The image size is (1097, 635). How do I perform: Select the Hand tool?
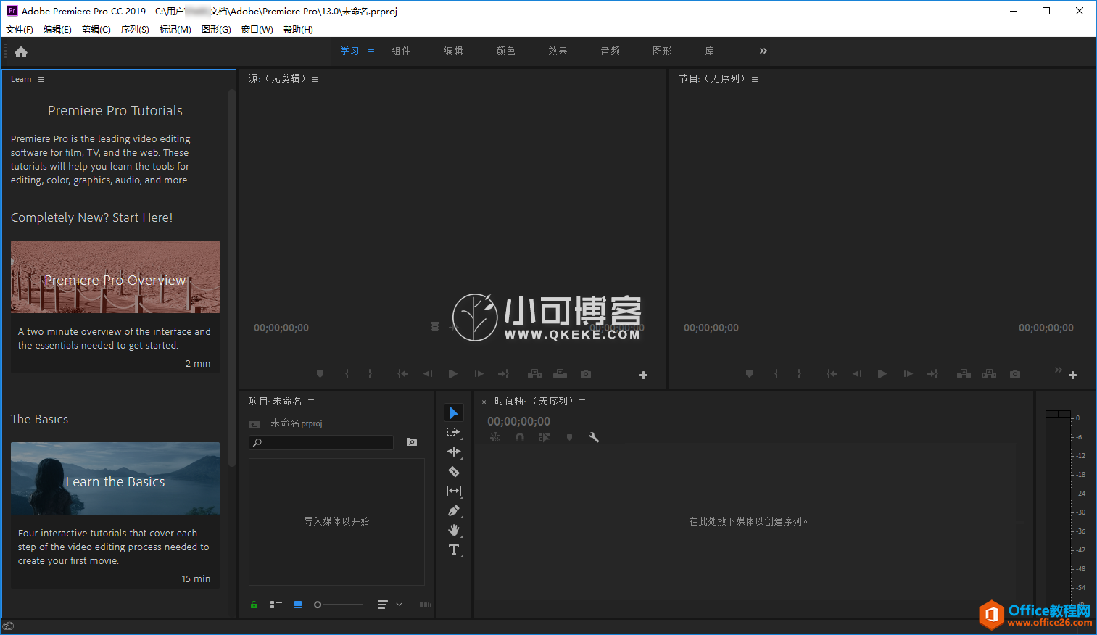(x=454, y=530)
